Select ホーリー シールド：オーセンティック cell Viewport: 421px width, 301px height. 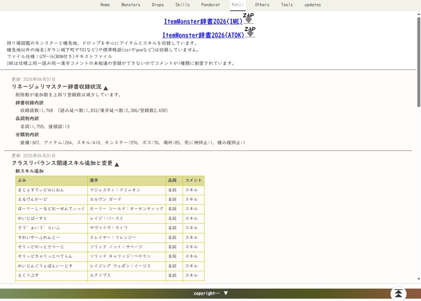127,209
